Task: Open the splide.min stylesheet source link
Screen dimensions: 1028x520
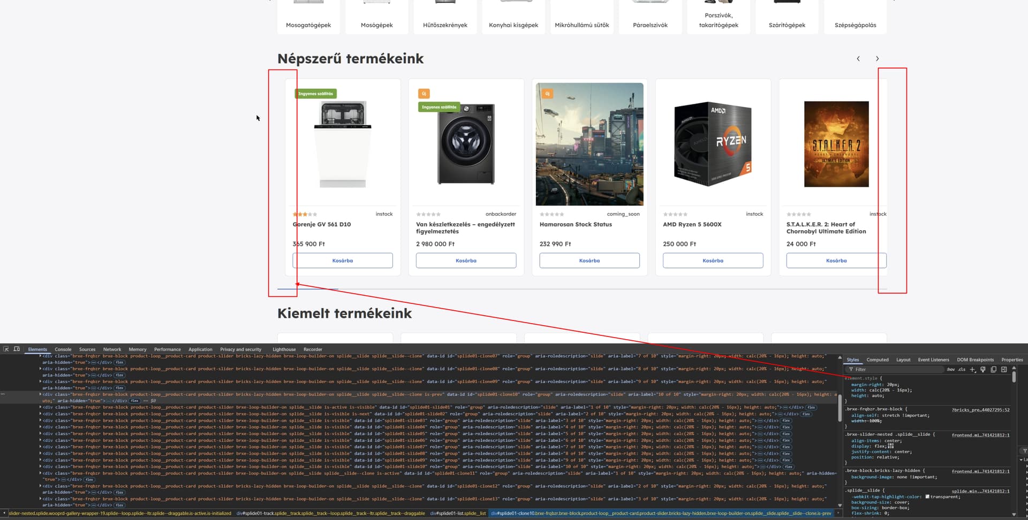Action: pyautogui.click(x=980, y=491)
